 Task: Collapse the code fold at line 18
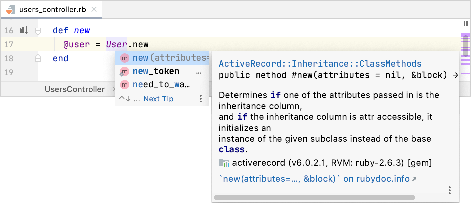(x=38, y=58)
